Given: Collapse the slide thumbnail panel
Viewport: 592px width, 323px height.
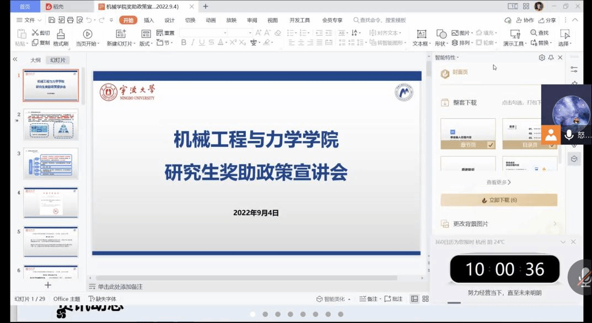Looking at the screenshot, I should click(x=15, y=59).
